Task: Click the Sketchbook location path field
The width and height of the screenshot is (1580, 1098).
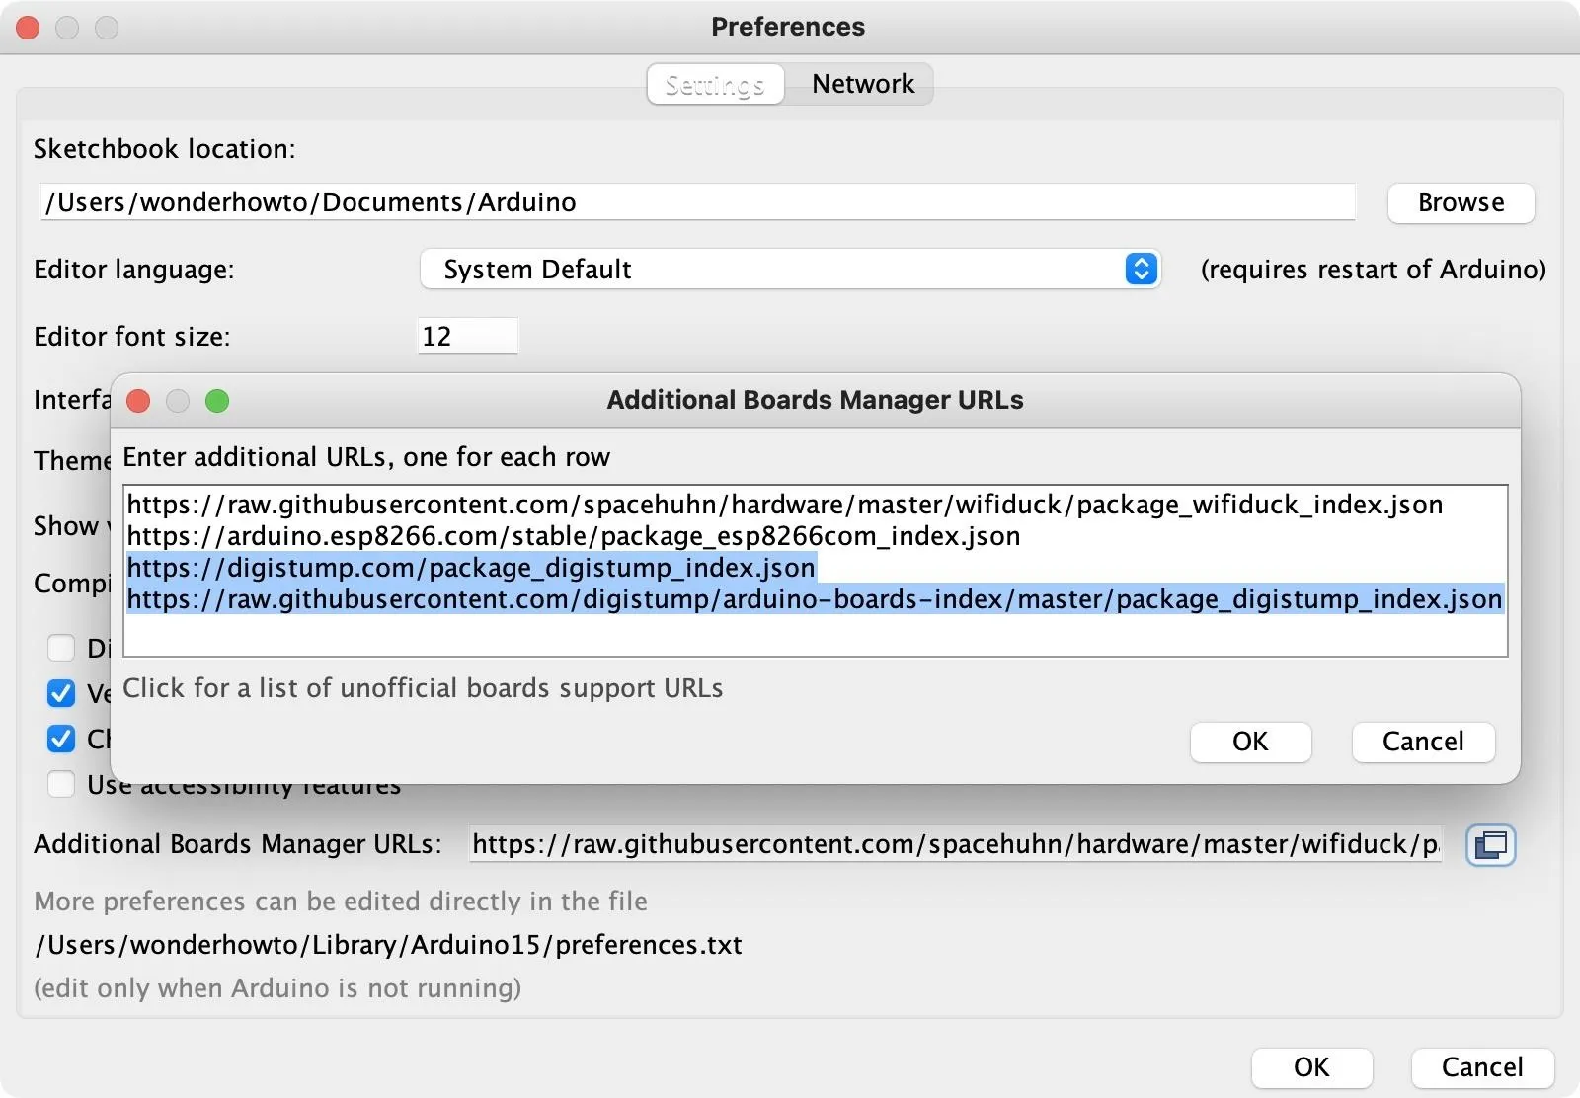Action: 697,201
